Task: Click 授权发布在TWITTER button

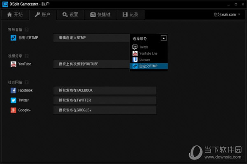Action: coord(105,100)
